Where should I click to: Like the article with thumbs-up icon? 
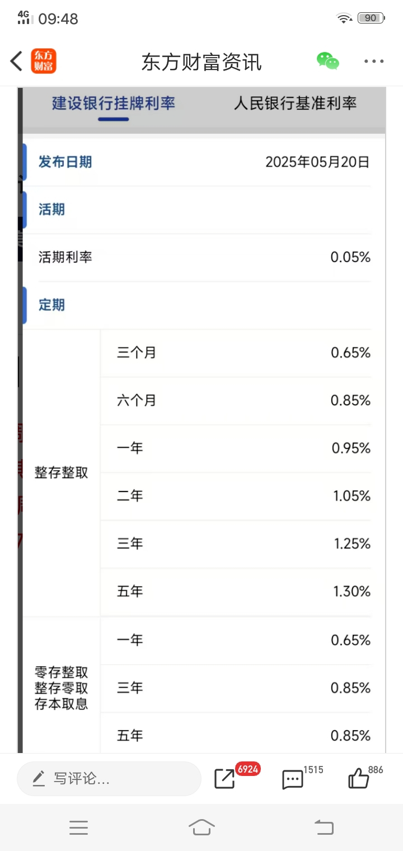(359, 778)
